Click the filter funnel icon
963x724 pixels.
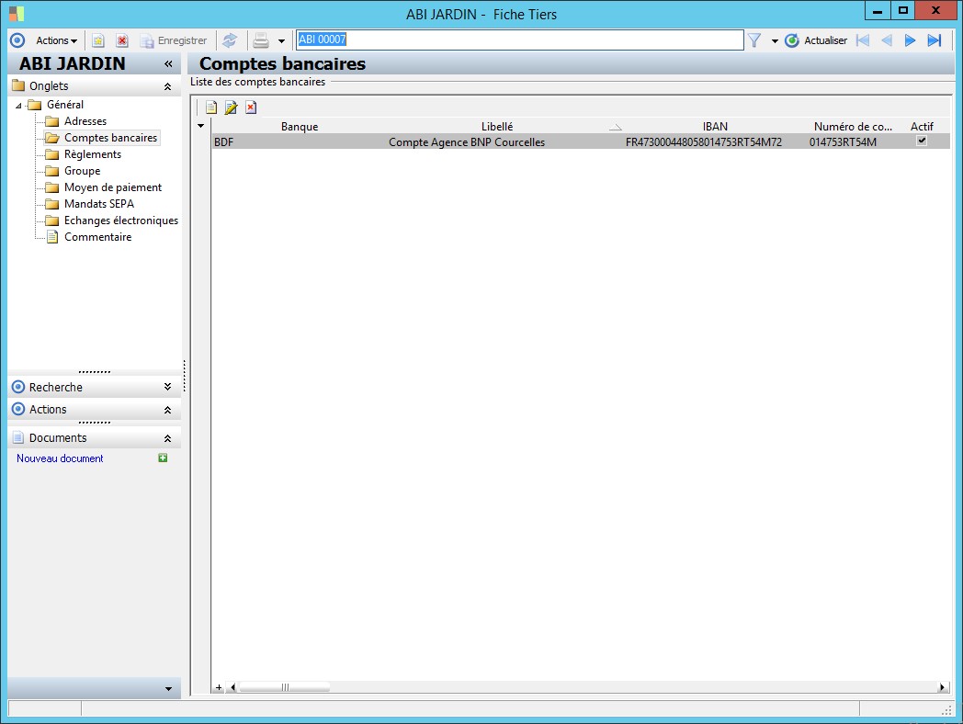[x=754, y=40]
